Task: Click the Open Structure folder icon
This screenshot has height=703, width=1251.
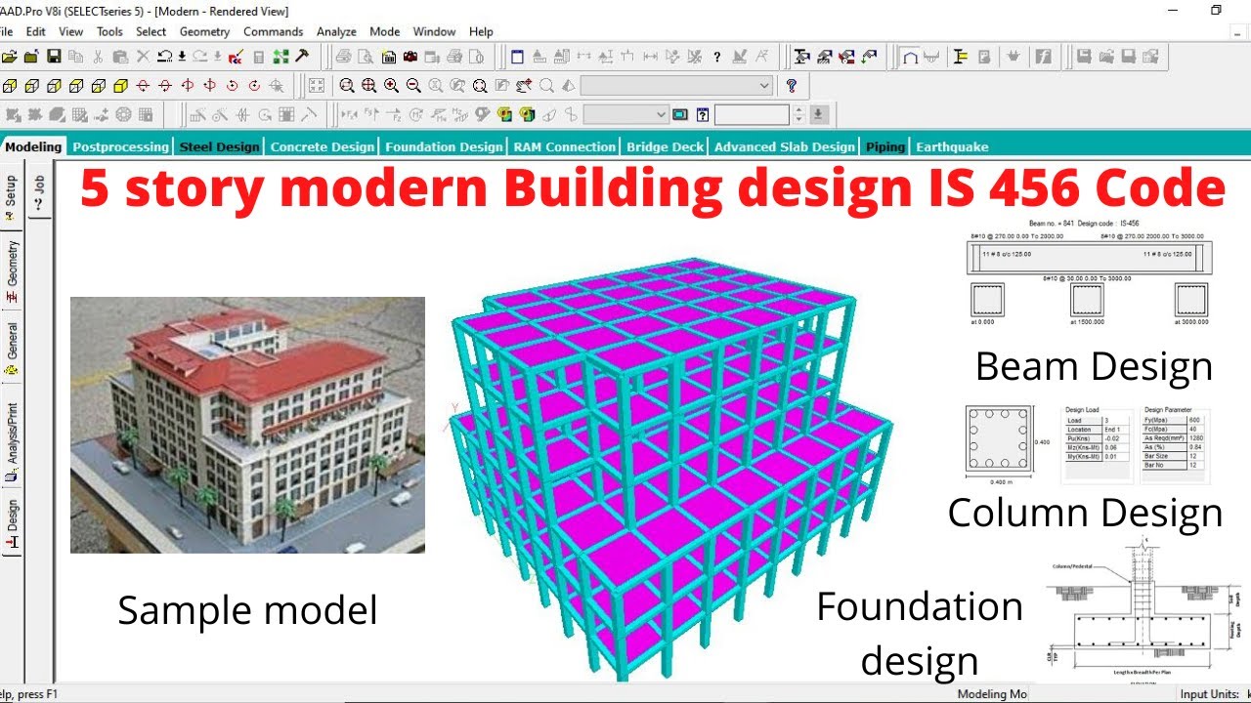Action: tap(9, 57)
